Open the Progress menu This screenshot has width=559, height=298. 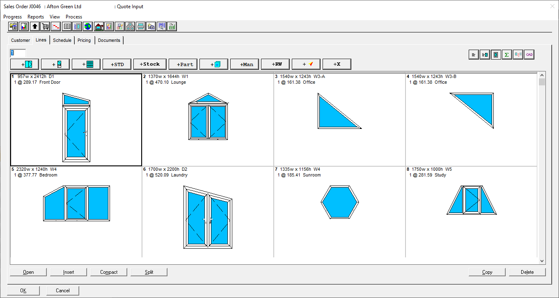click(x=12, y=17)
